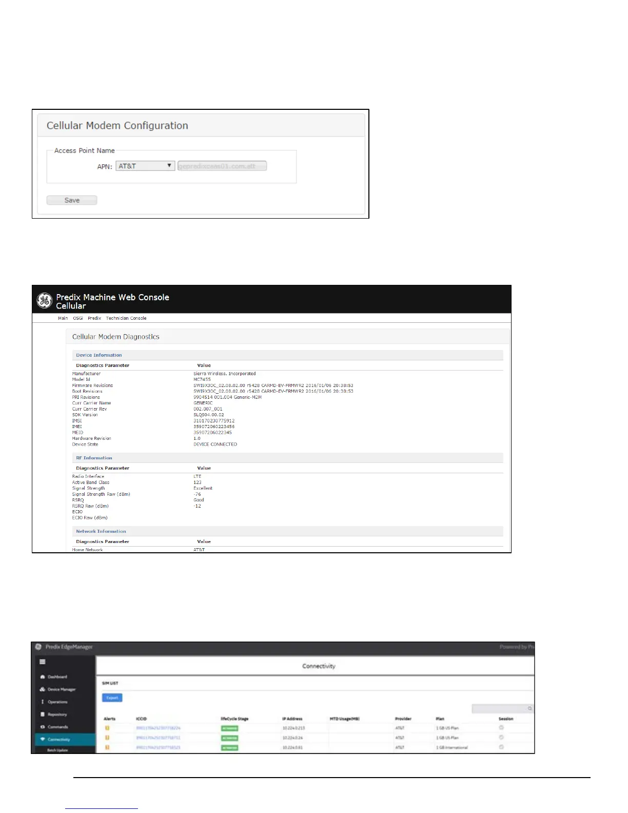Image resolution: width=628 pixels, height=813 pixels.
Task: Click the Provider column header
Action: [403, 719]
